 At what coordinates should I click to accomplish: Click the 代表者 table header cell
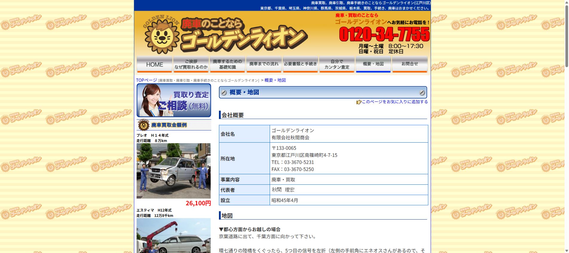click(x=244, y=190)
